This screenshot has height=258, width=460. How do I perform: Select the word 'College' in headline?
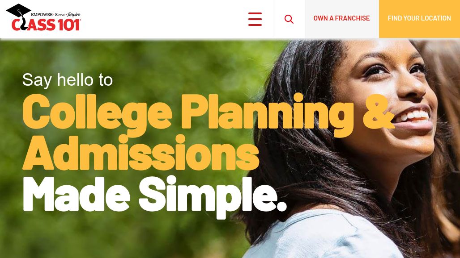pos(97,111)
